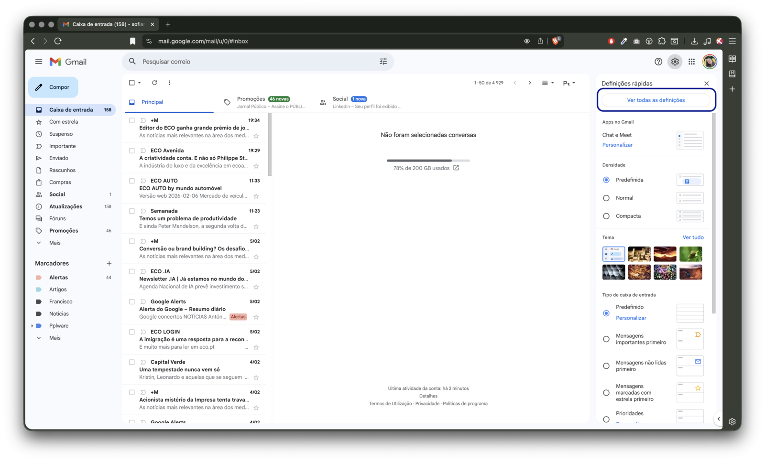This screenshot has height=462, width=765.
Task: Click the help question mark icon
Action: (x=658, y=62)
